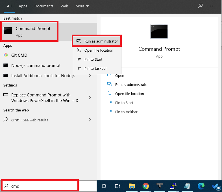Switch to the Web search tab
The image size is (222, 192).
(x=64, y=6)
